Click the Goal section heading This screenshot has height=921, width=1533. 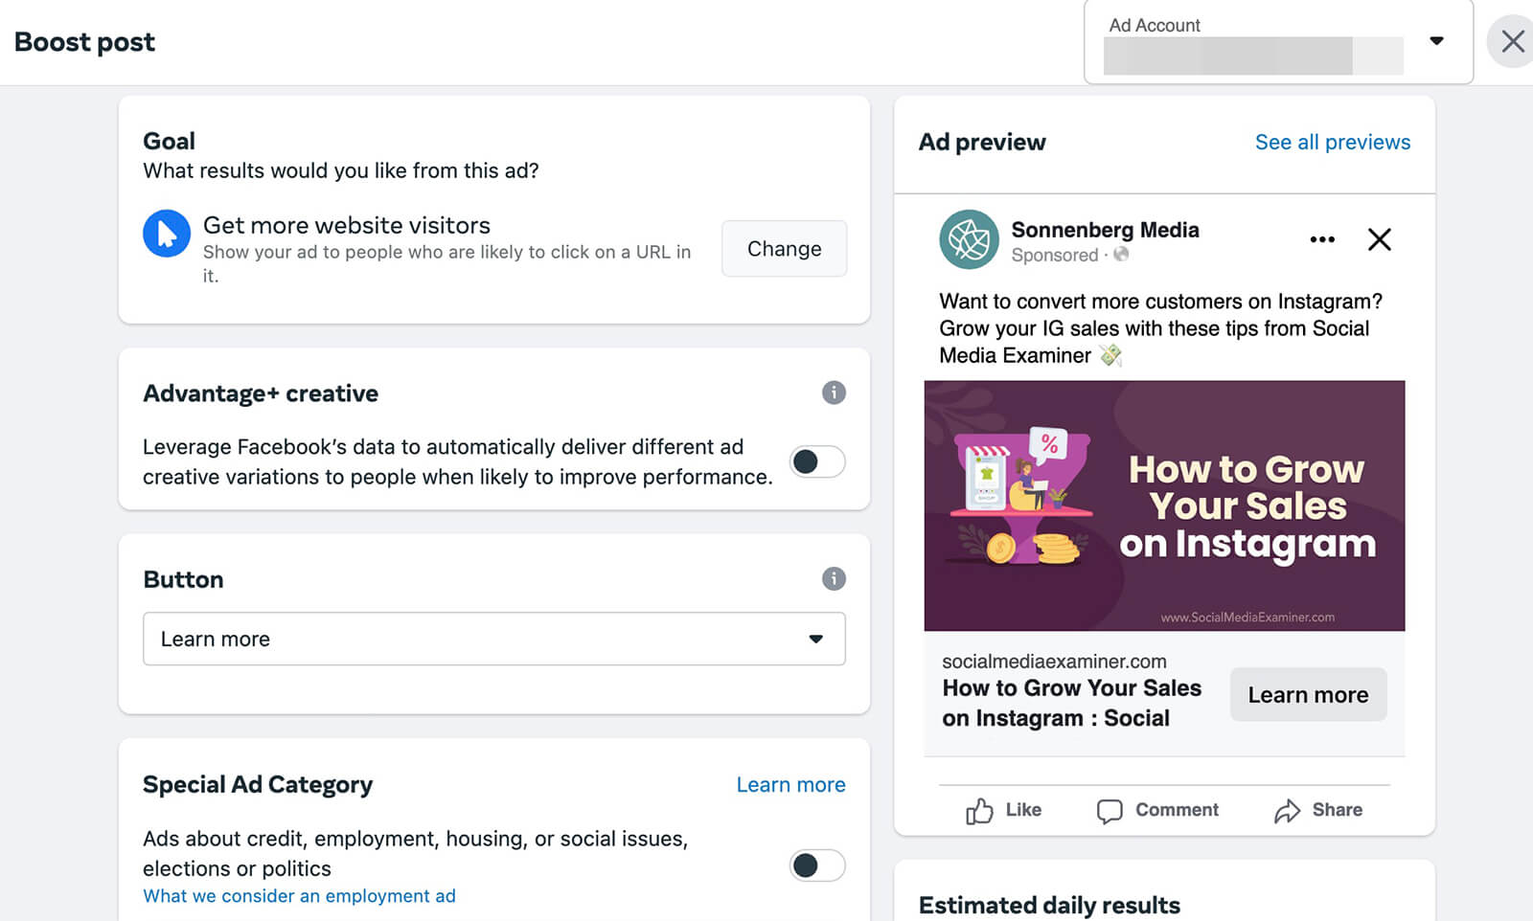point(169,141)
